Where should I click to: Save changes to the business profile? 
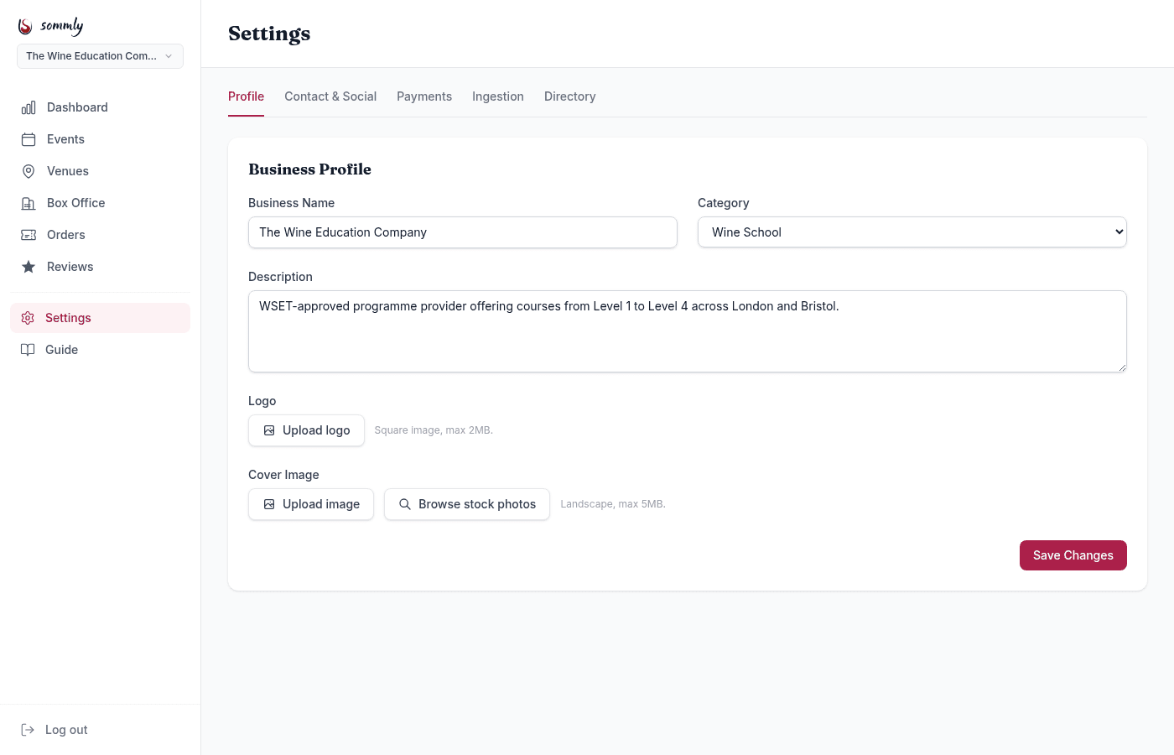[1073, 555]
